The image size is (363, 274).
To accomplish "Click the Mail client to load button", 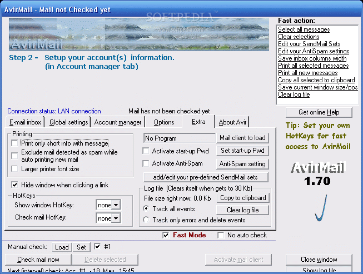I will pos(242,138).
